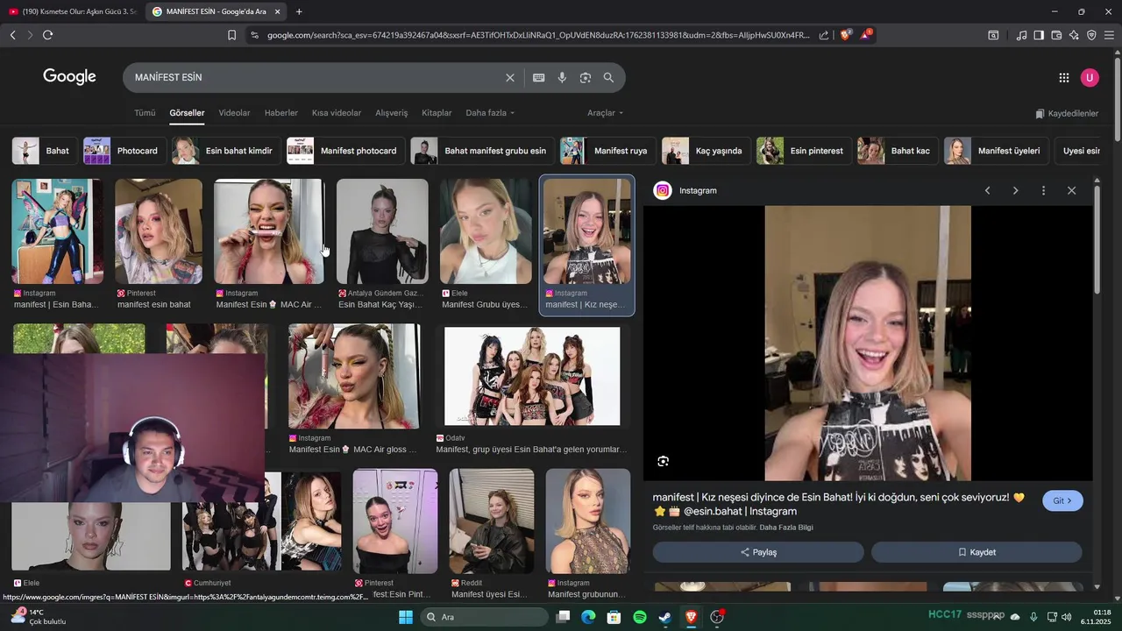Open the Odatv group photo result
The height and width of the screenshot is (631, 1122).
coord(532,376)
